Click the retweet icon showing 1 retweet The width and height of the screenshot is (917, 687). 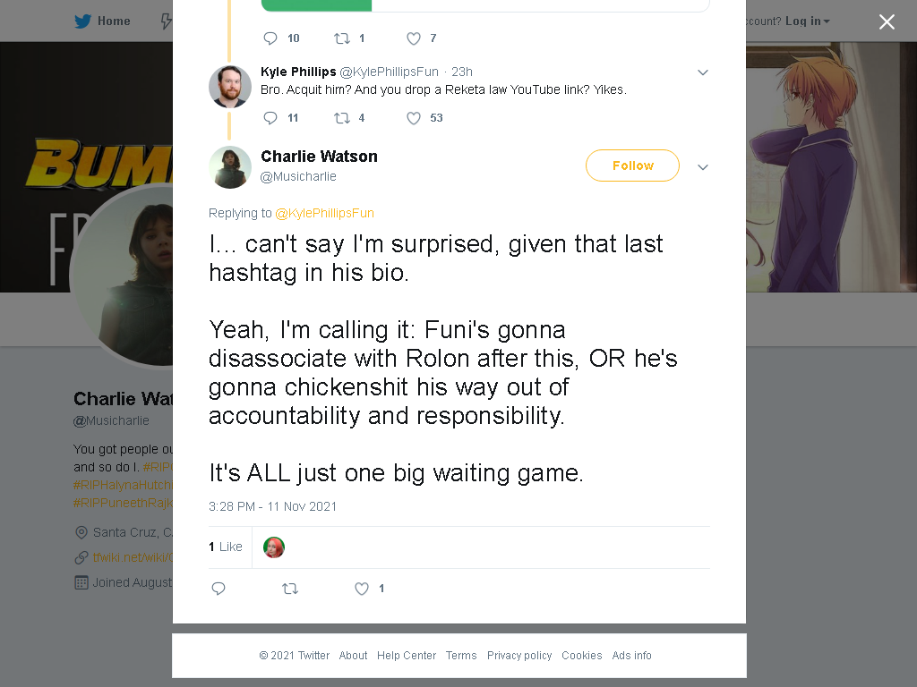click(342, 38)
